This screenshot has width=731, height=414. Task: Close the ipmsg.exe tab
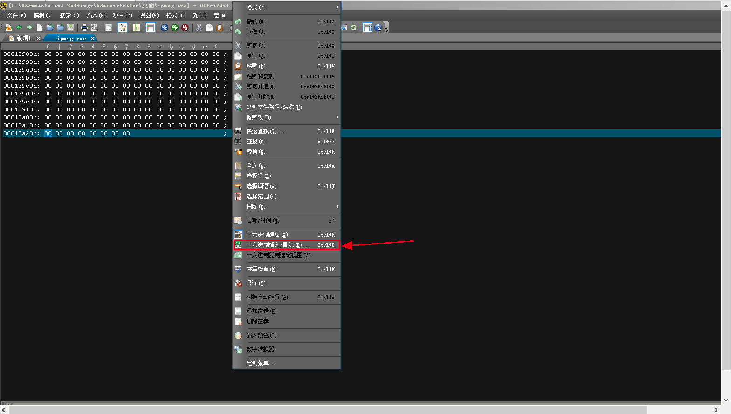[92, 38]
